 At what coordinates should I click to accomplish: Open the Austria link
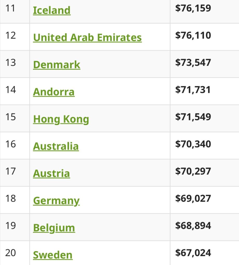tap(52, 174)
